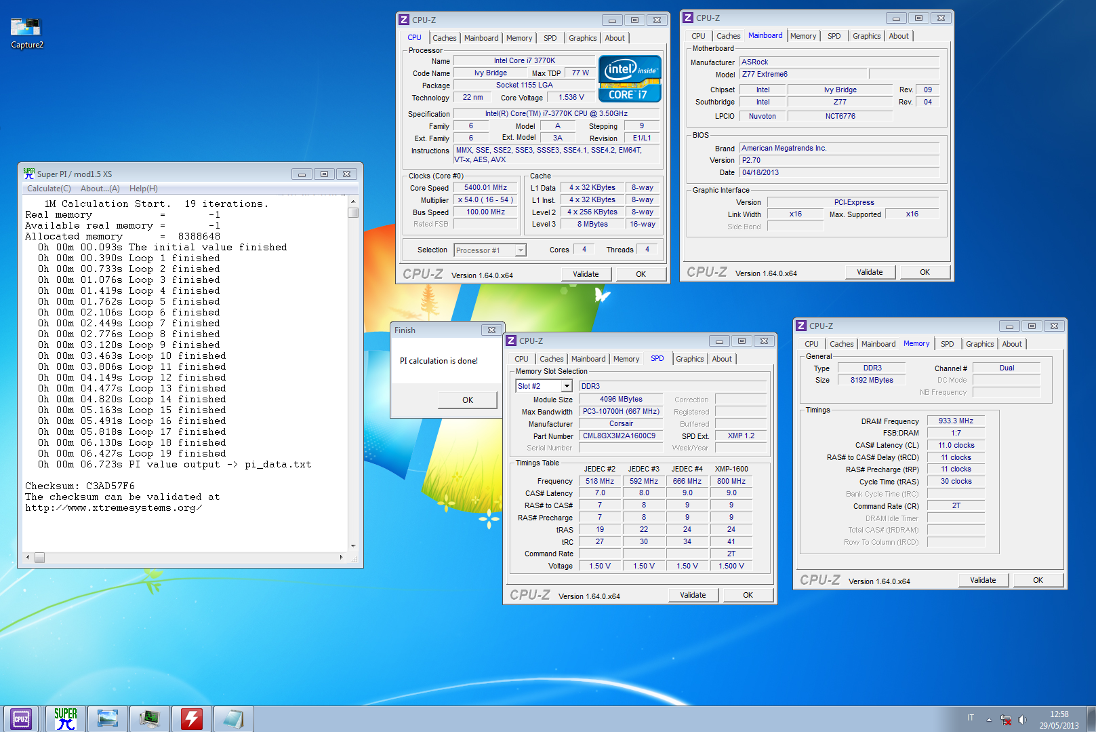Open the red lightning bolt taskbar app

tap(192, 718)
